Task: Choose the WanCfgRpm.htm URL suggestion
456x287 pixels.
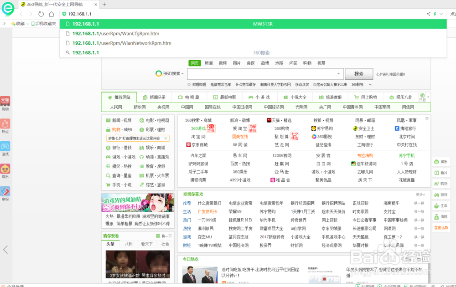Action: 253,33
